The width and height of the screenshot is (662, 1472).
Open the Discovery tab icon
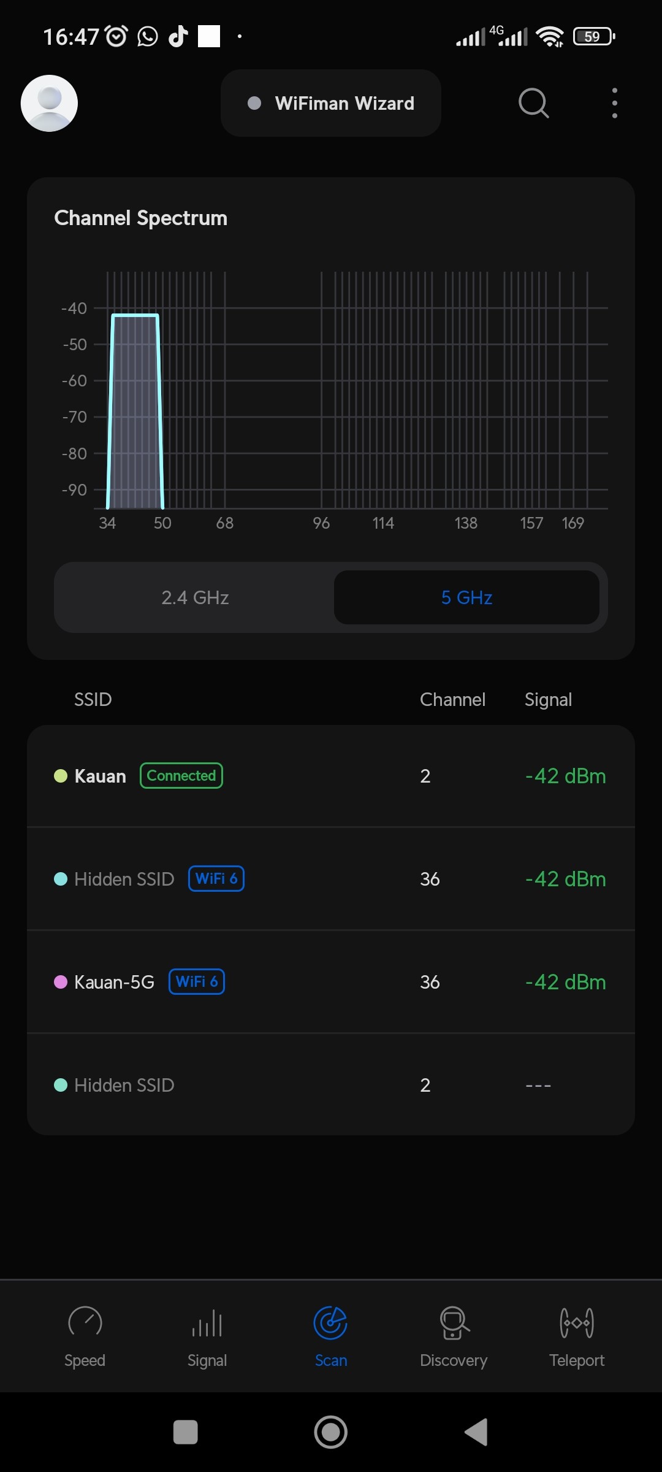click(x=454, y=1322)
